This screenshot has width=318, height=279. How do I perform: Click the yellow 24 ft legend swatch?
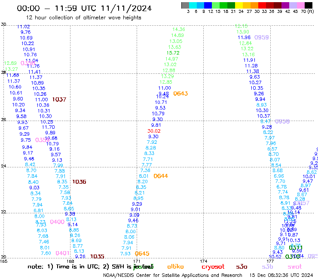tap(239, 5)
